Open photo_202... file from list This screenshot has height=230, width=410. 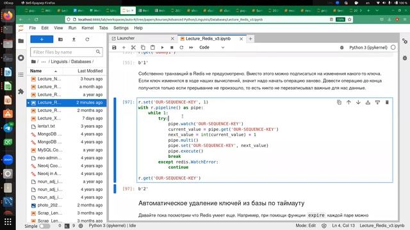click(x=67, y=205)
